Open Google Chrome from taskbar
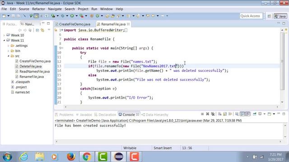Viewport: 289px width, 162px height. pyautogui.click(x=87, y=157)
